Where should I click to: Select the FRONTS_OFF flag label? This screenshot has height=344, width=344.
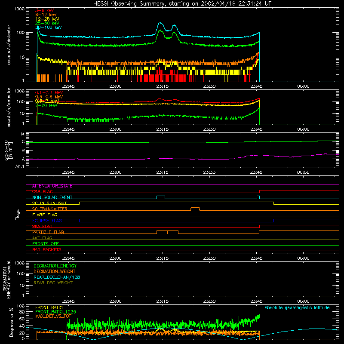[46, 244]
